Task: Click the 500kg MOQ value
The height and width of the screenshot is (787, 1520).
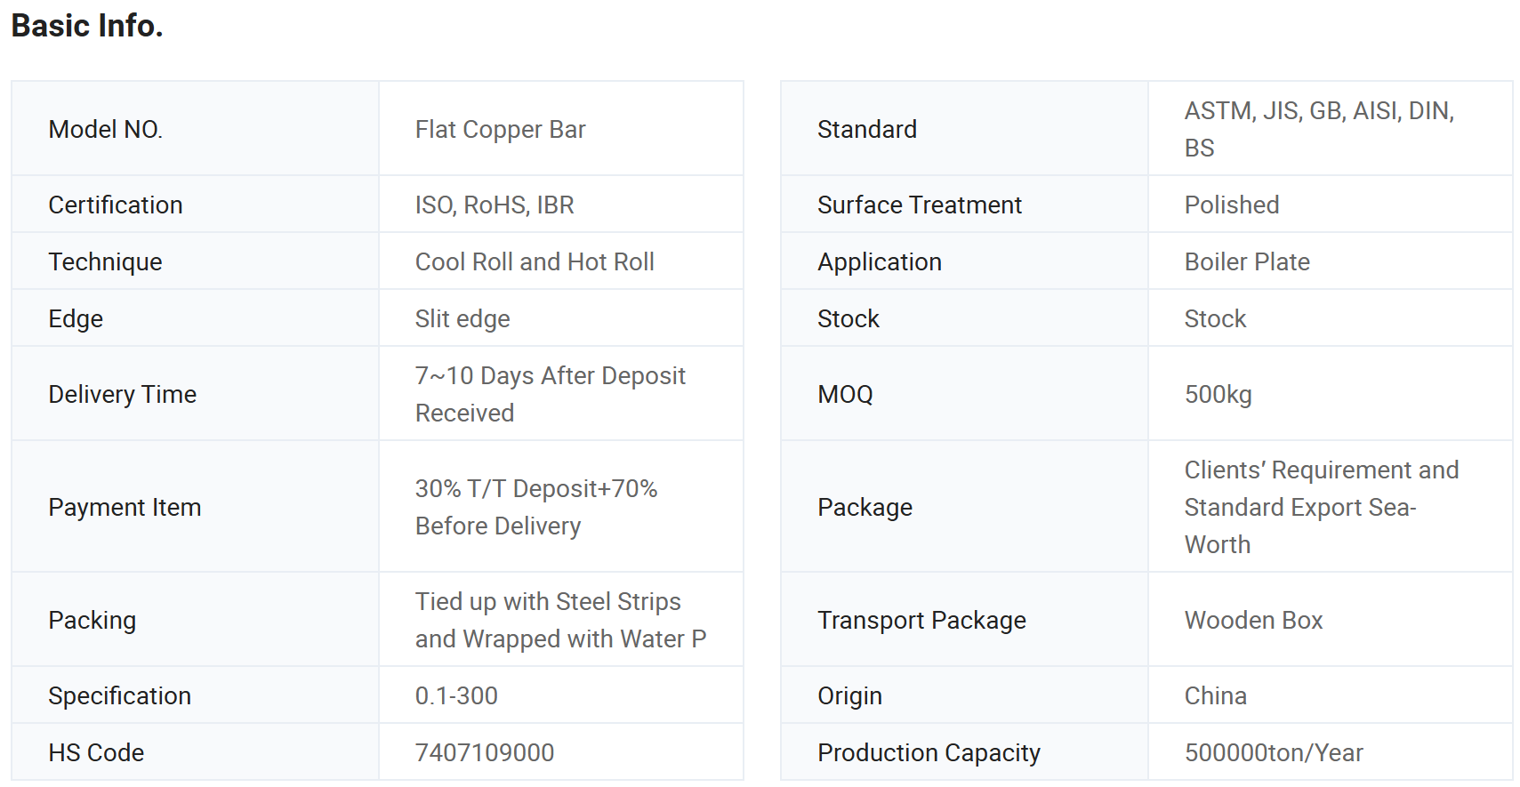Action: pyautogui.click(x=1218, y=394)
